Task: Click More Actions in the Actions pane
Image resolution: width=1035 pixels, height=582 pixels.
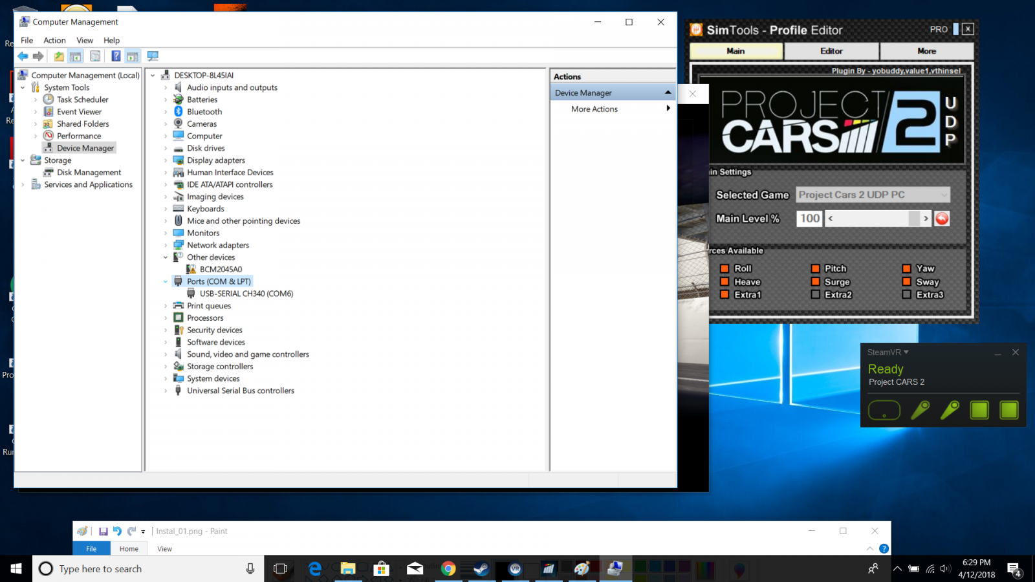Action: pyautogui.click(x=594, y=109)
